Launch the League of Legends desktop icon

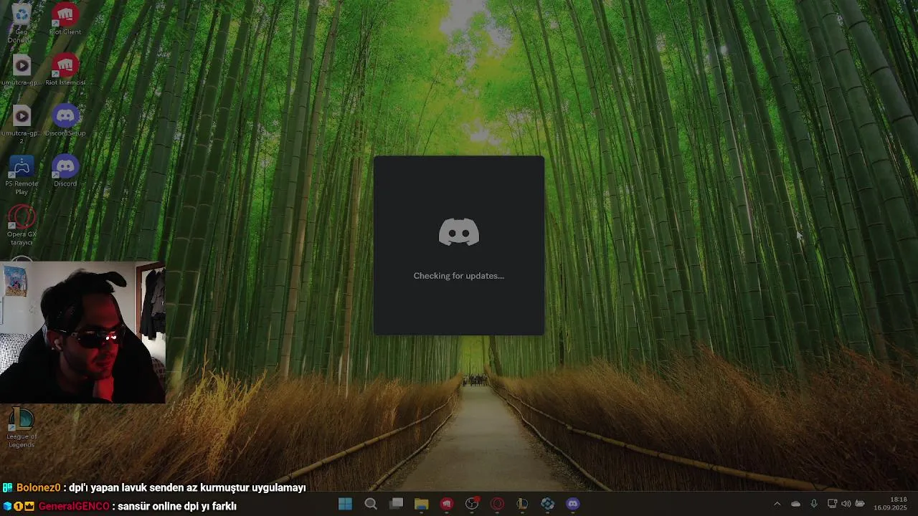pos(22,427)
